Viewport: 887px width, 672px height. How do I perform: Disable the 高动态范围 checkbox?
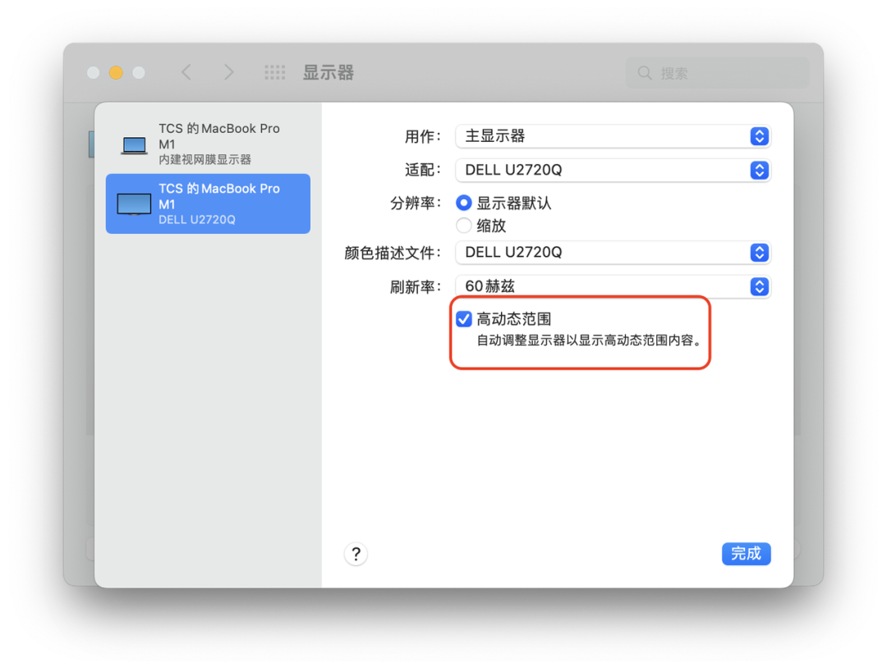[x=463, y=318]
